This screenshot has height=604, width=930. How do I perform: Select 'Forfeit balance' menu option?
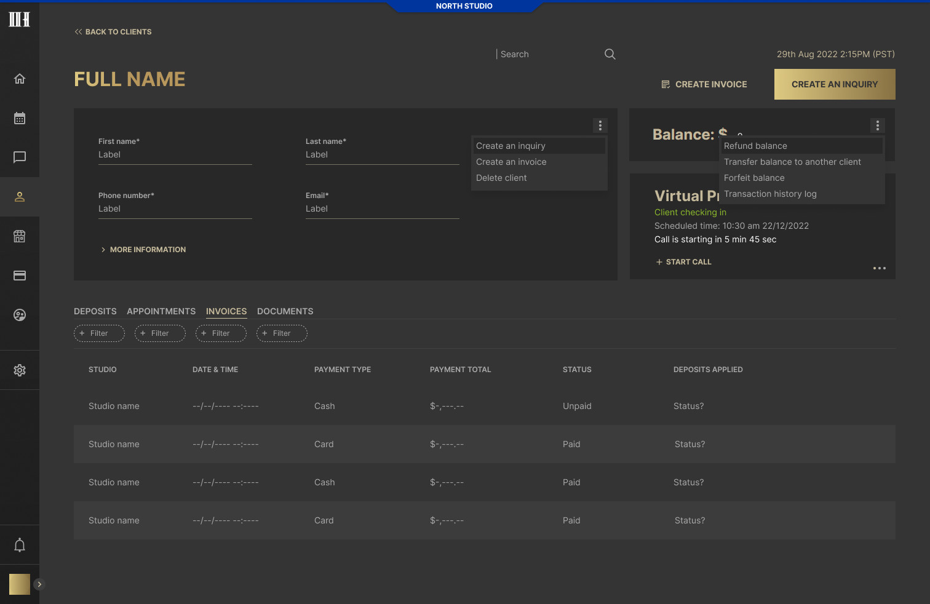point(802,178)
